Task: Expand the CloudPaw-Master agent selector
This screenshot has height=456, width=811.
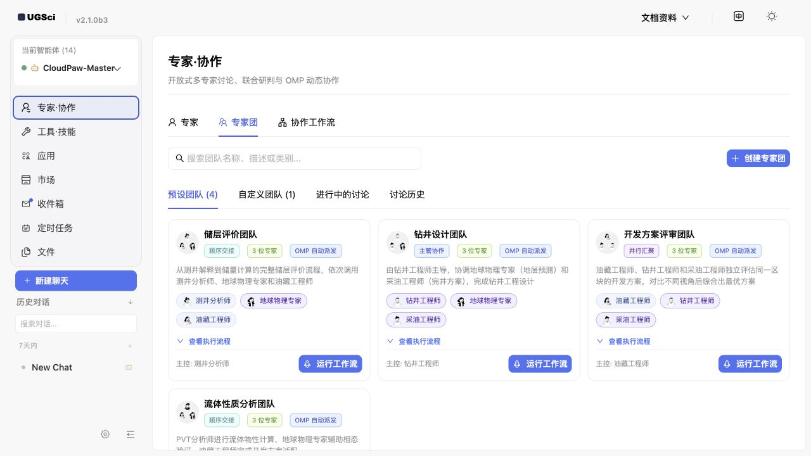Action: click(76, 68)
